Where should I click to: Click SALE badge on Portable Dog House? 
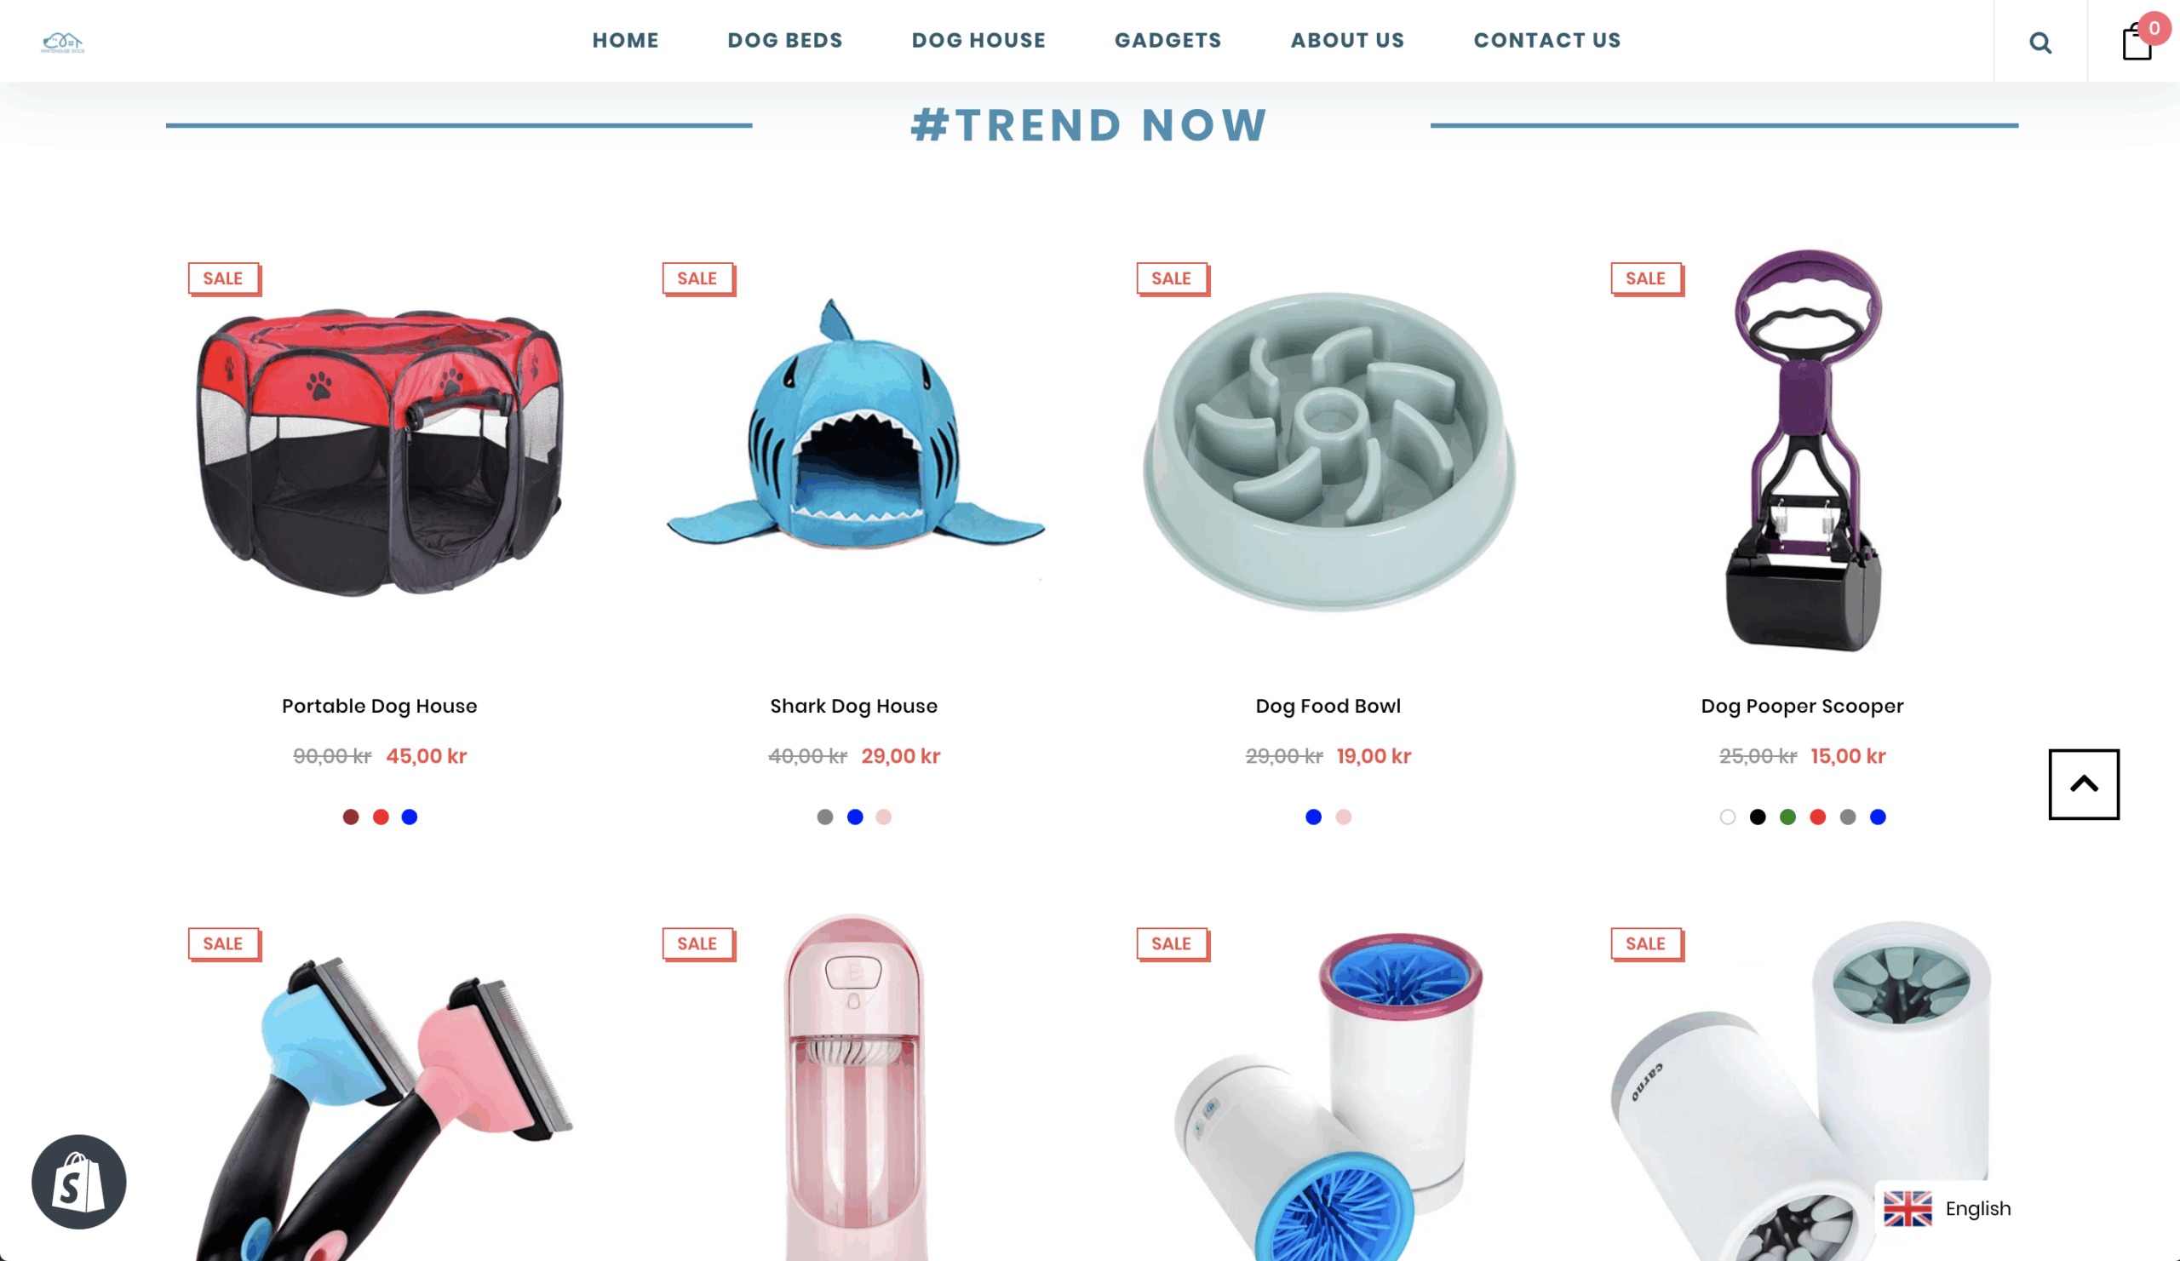223,278
